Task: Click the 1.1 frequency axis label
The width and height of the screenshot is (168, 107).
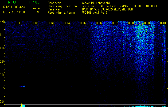Action: tap(2, 35)
